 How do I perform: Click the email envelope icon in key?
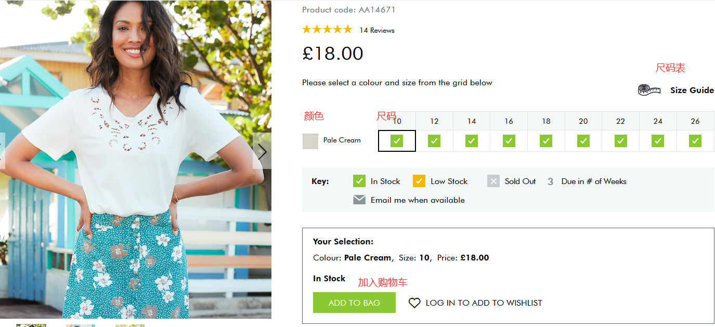point(359,200)
